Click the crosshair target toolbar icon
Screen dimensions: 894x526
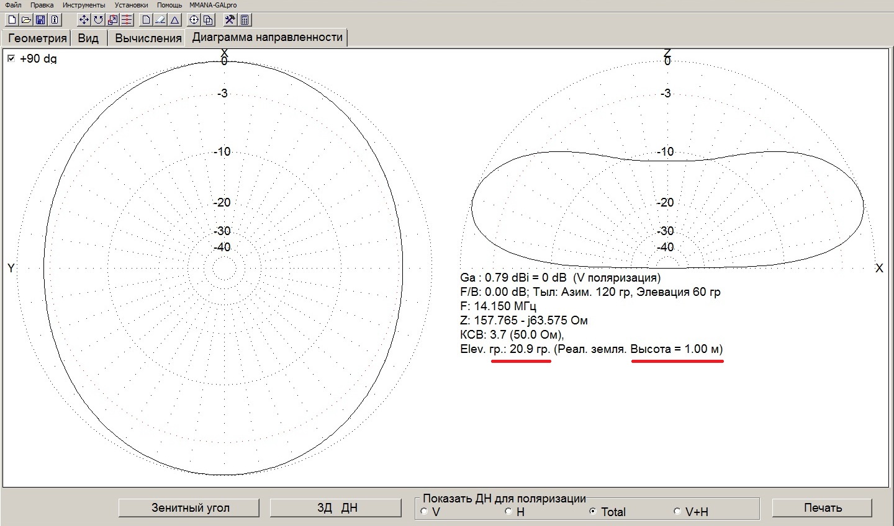pyautogui.click(x=194, y=20)
